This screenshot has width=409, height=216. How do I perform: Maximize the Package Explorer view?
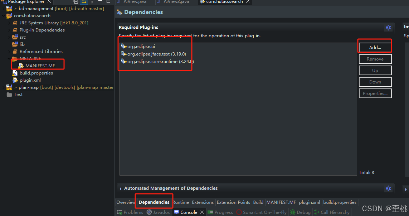(108, 1)
